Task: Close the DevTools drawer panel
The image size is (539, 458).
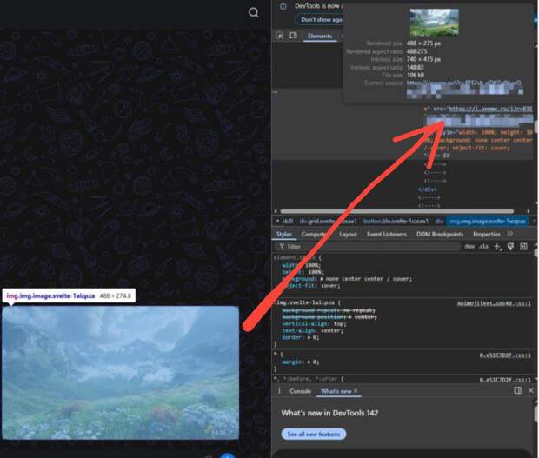Action: [530, 391]
